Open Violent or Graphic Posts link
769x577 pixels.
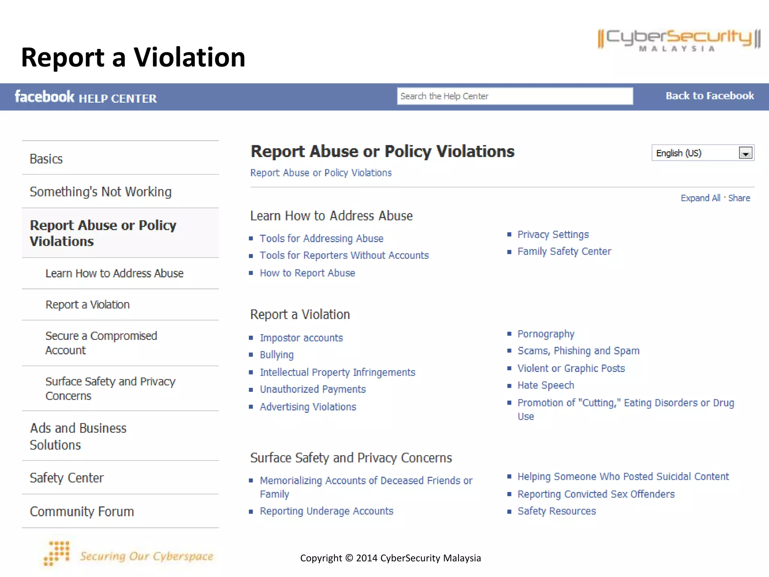tap(571, 369)
